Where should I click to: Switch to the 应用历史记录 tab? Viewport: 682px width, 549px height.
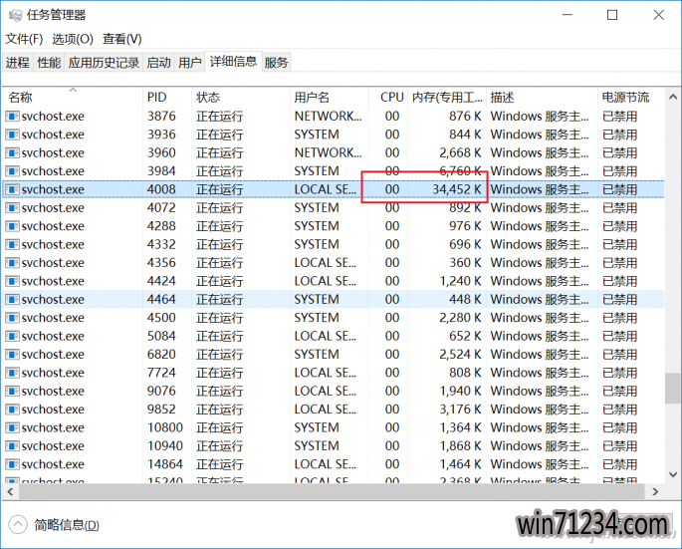(104, 63)
